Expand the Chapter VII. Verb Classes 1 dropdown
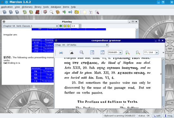Screen dimensions: 174x118 (30, 26)
